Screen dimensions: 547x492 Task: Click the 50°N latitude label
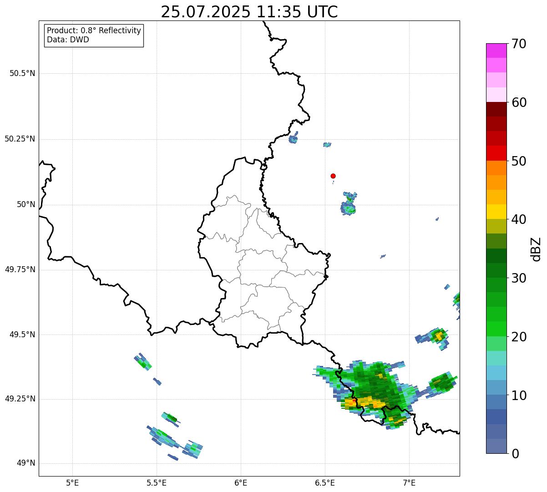click(x=26, y=204)
